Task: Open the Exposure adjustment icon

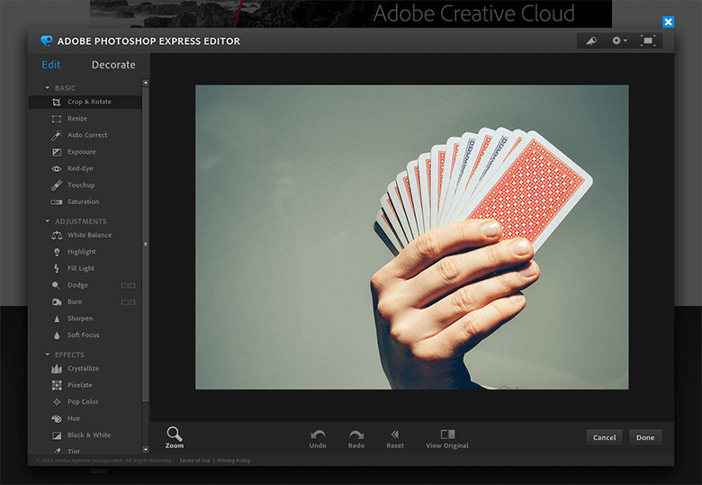Action: pos(57,152)
